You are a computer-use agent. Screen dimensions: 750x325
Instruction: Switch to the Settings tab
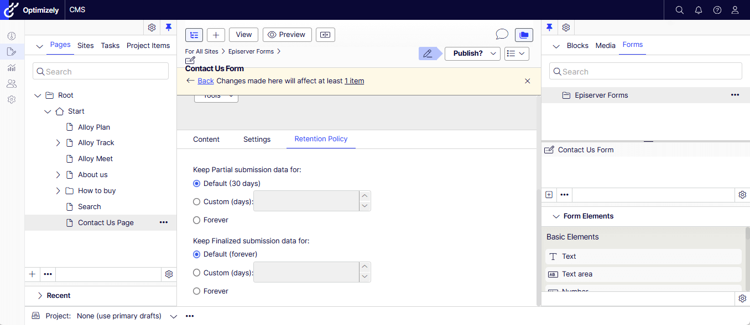tap(257, 140)
